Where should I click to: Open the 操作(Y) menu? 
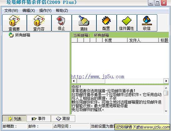coord(45,11)
